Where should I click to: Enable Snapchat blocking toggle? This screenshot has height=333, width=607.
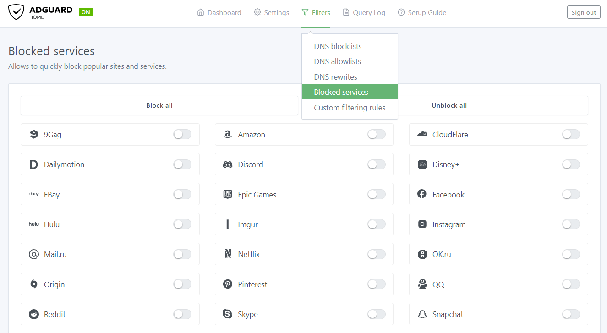click(571, 314)
